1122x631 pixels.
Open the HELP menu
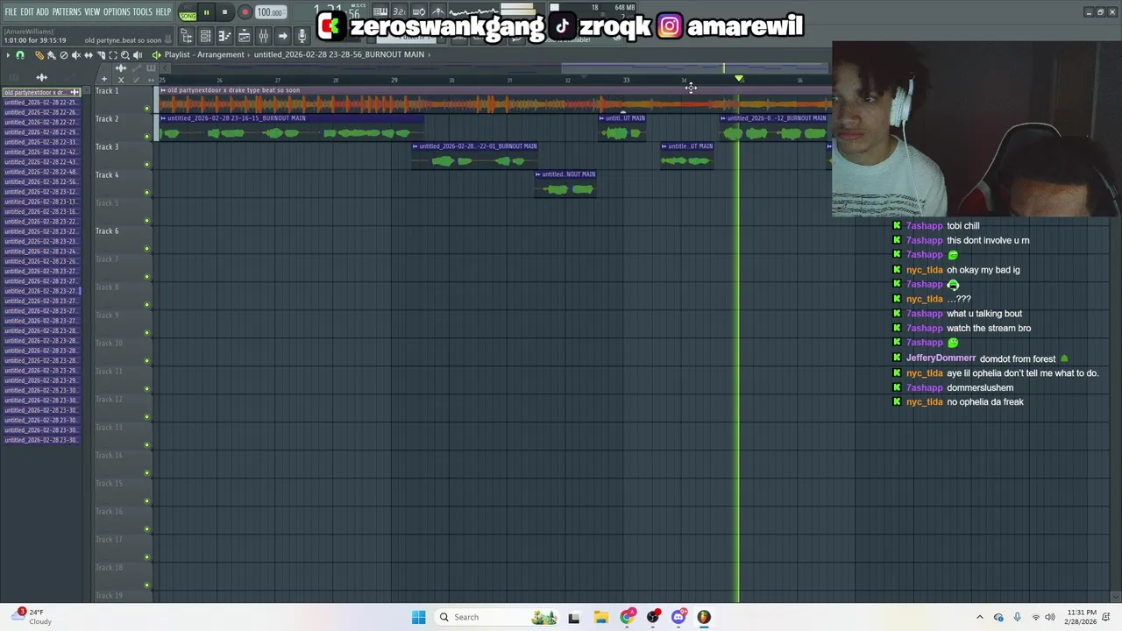pyautogui.click(x=163, y=11)
